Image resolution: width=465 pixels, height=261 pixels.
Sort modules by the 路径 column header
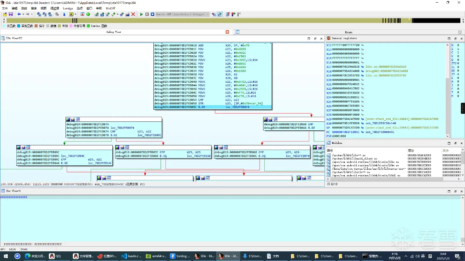366,150
